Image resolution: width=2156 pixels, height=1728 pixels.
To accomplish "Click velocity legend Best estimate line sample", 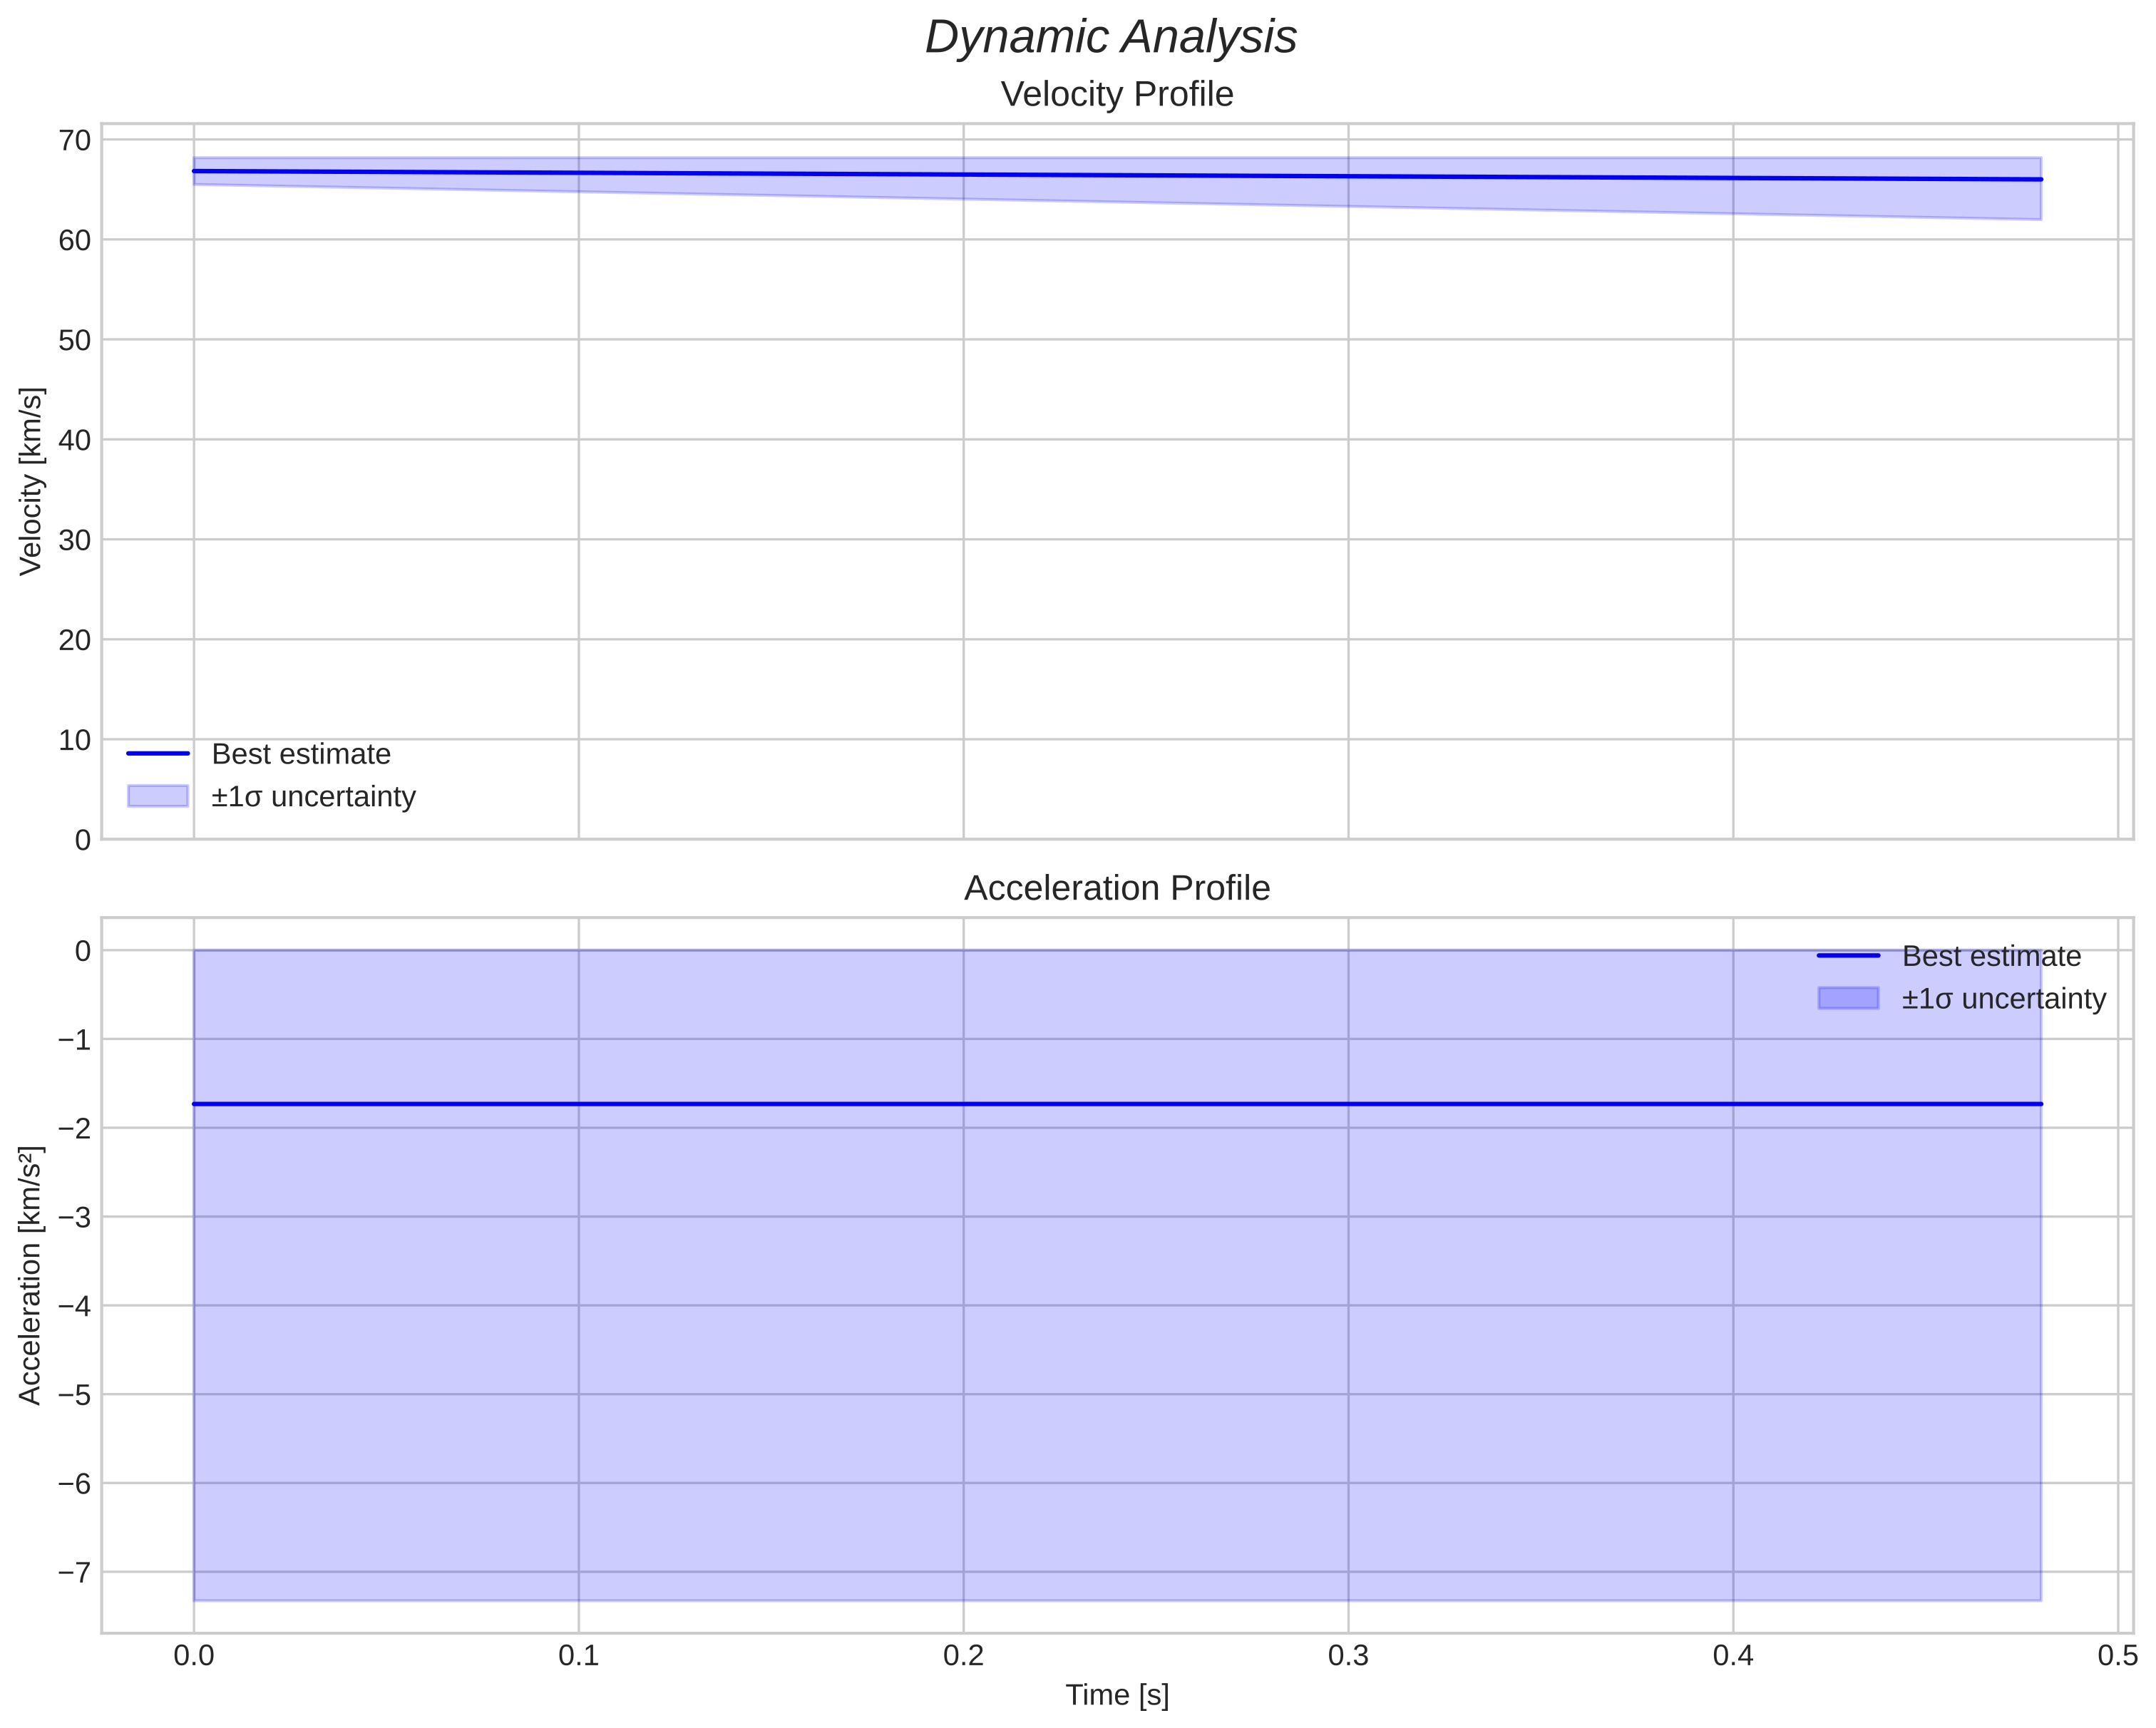I will coord(157,753).
